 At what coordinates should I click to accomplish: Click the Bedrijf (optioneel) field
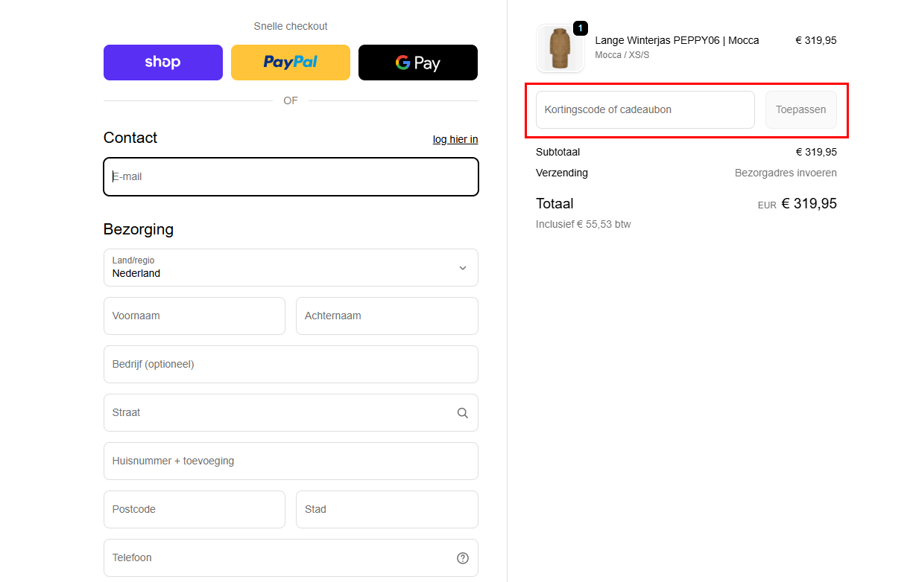coord(291,365)
